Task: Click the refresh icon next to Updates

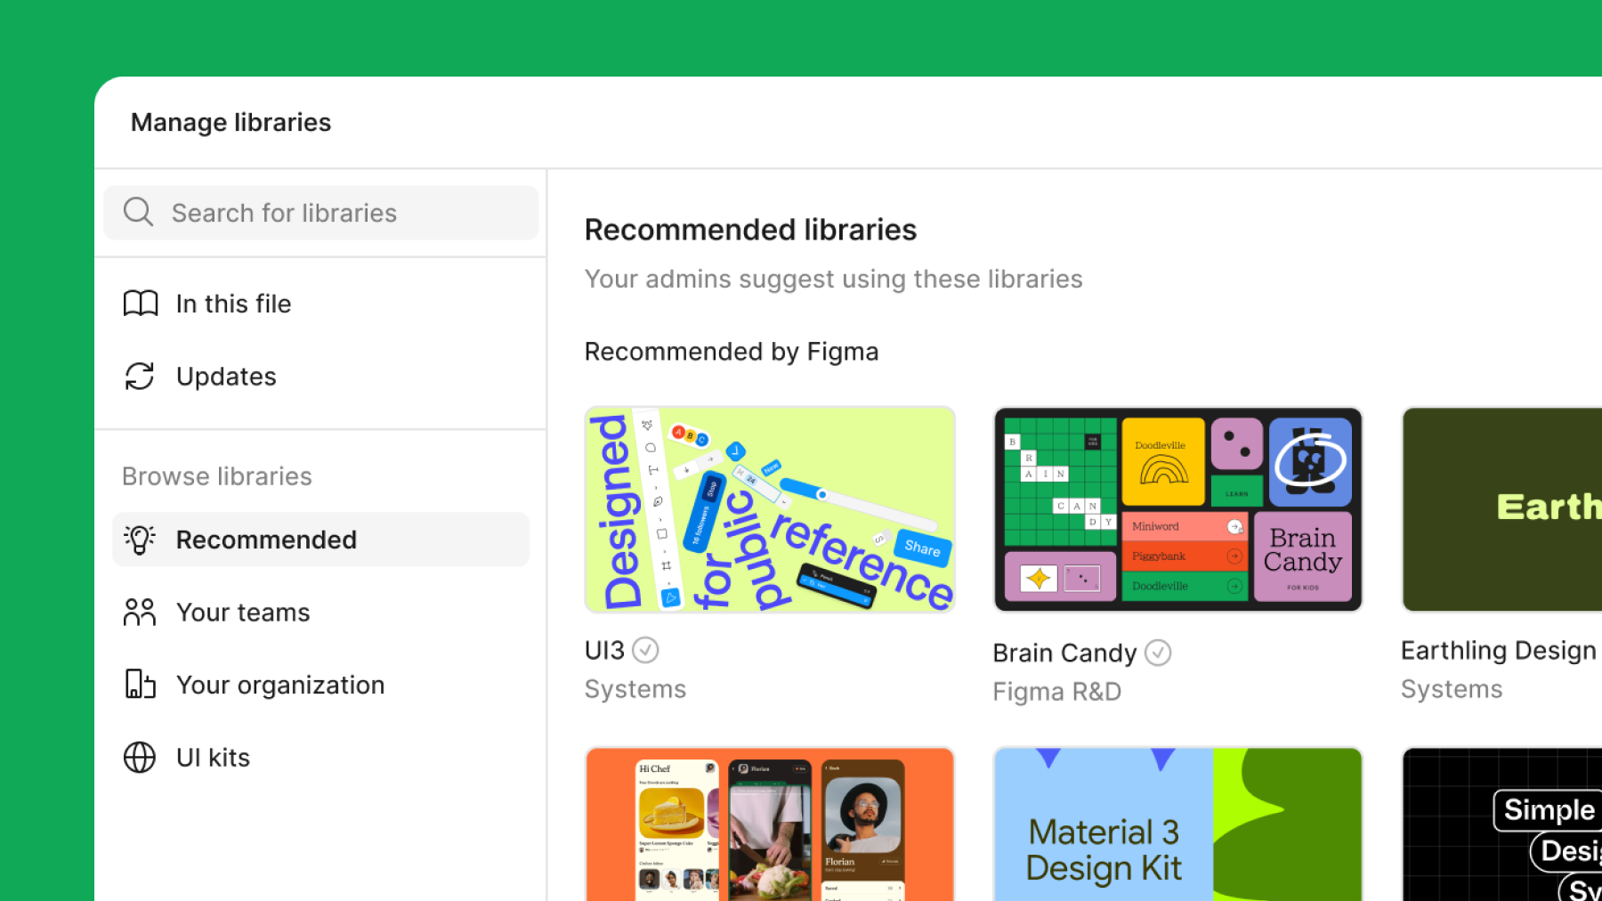Action: 139,376
